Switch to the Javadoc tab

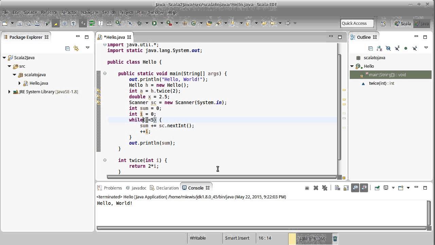pyautogui.click(x=136, y=188)
